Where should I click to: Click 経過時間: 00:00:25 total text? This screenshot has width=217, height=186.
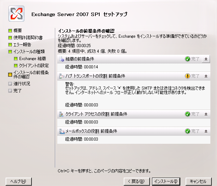(74, 46)
